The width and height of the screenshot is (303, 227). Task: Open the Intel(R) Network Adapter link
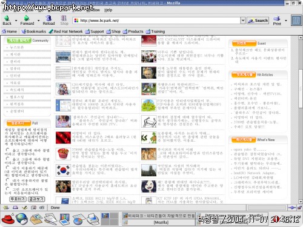pos(255,173)
